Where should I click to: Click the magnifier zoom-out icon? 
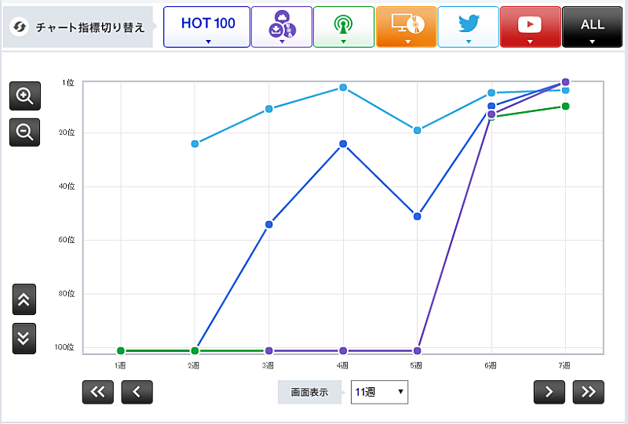pos(24,132)
